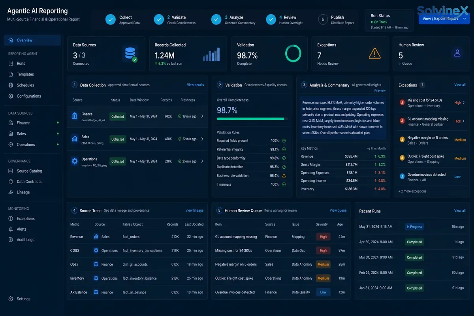Click the Data Contracts shield icon

11,182
